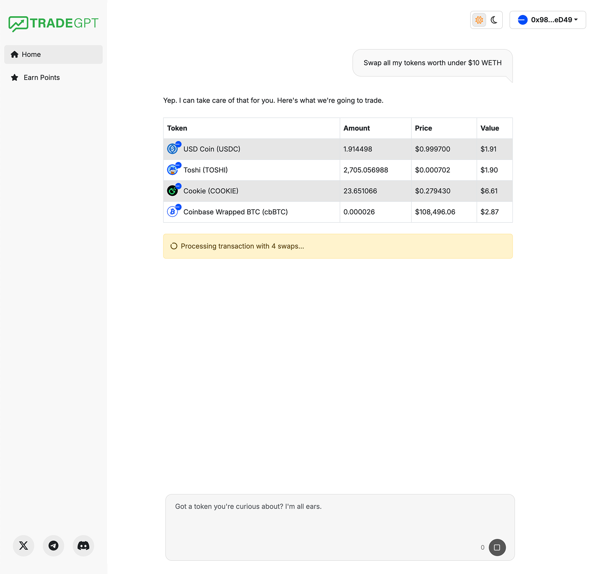This screenshot has width=596, height=574.
Task: Click price $108,496.06
Action: (x=435, y=212)
